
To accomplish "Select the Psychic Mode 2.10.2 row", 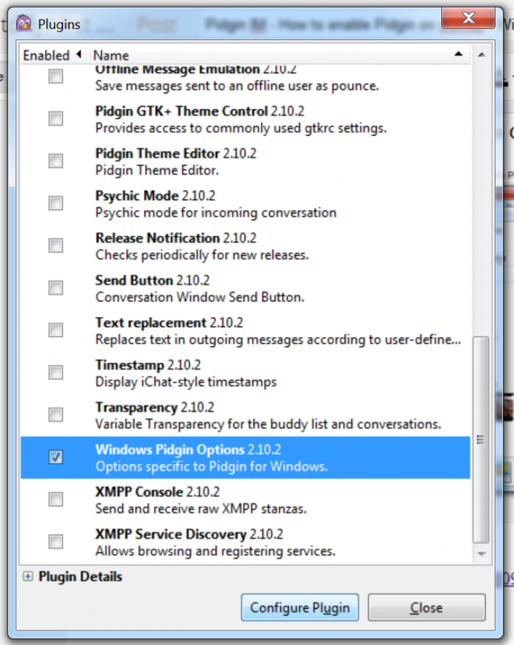I will point(245,204).
